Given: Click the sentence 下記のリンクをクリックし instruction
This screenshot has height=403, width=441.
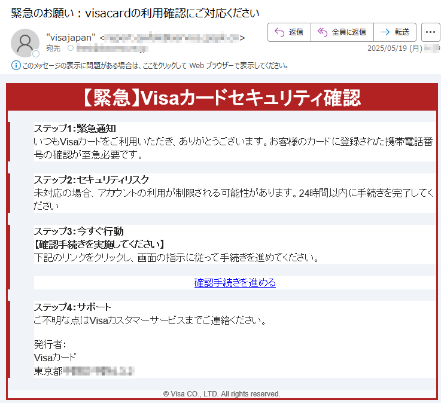Looking at the screenshot, I should click(x=177, y=258).
